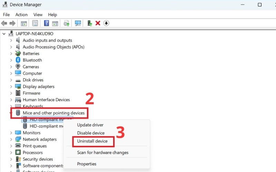Click the Back arrow toolbar icon
Viewport: 276px width, 172px height.
4,23
